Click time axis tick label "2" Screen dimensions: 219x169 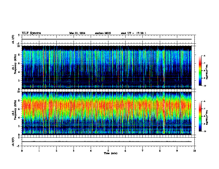(56, 151)
